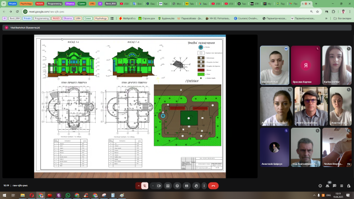The width and height of the screenshot is (354, 199).
Task: Reload the Meet page
Action: (17, 12)
